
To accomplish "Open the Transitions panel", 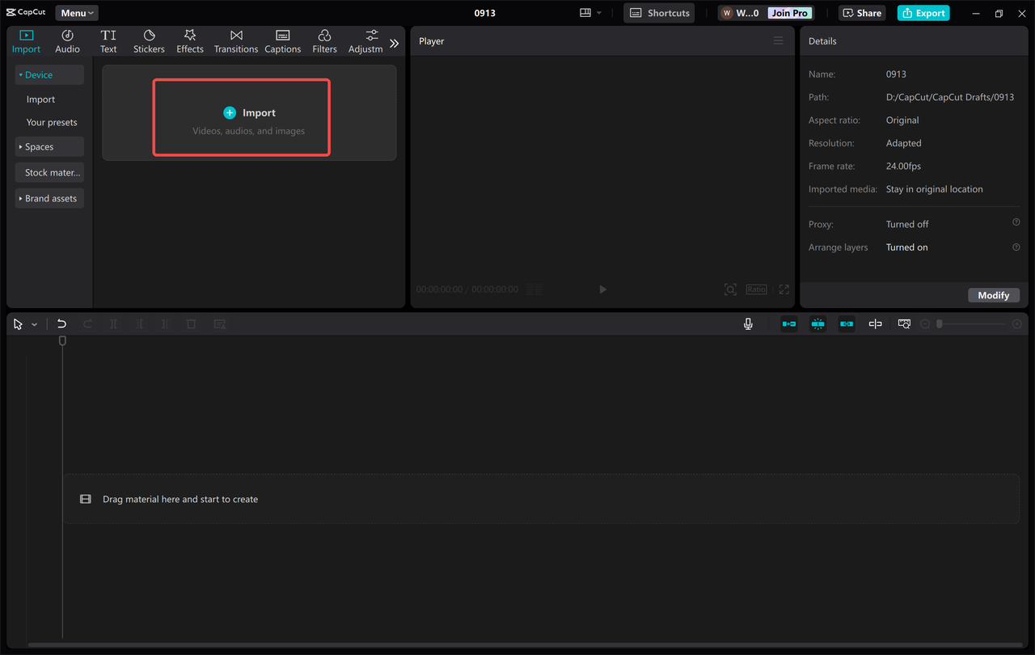I will coord(235,40).
